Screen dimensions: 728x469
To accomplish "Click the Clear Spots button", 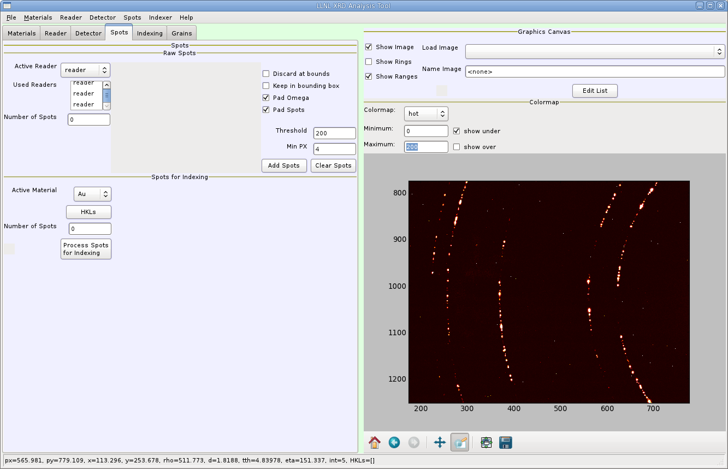I will click(333, 165).
